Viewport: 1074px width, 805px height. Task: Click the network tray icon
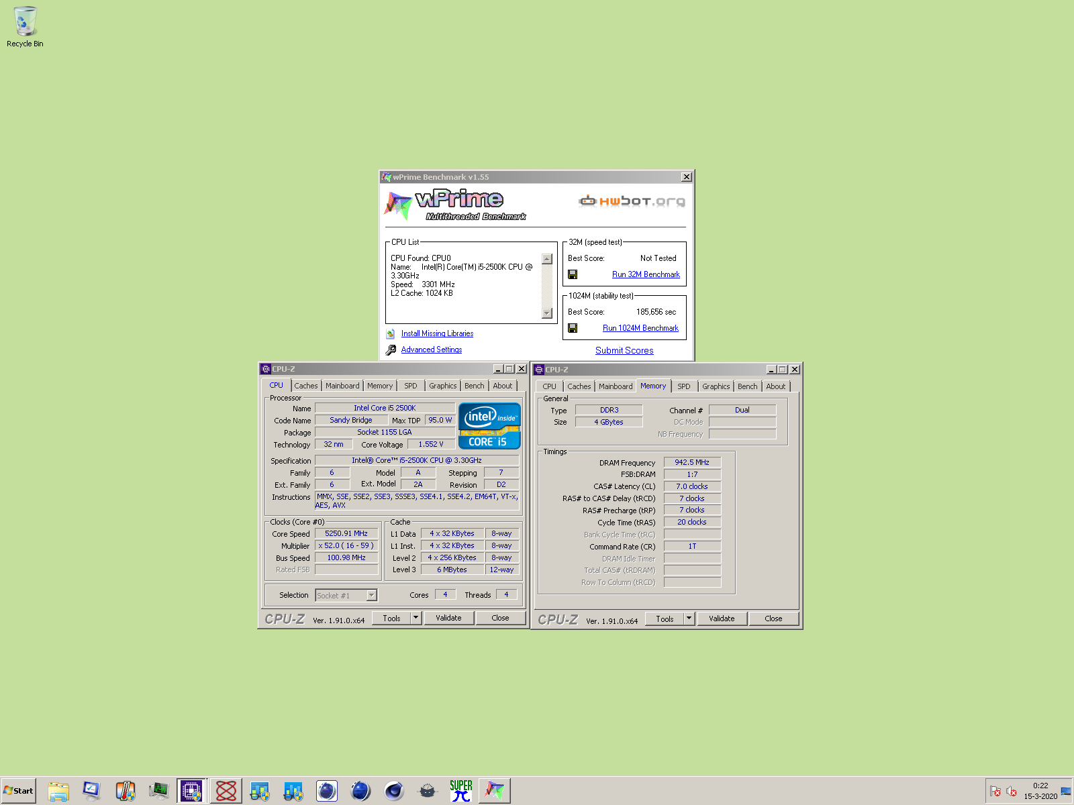1066,792
